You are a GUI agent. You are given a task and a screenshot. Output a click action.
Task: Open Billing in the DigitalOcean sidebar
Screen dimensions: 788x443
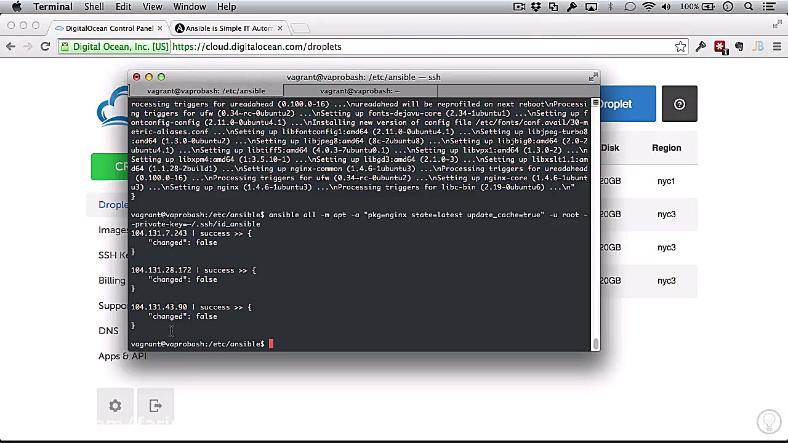112,281
